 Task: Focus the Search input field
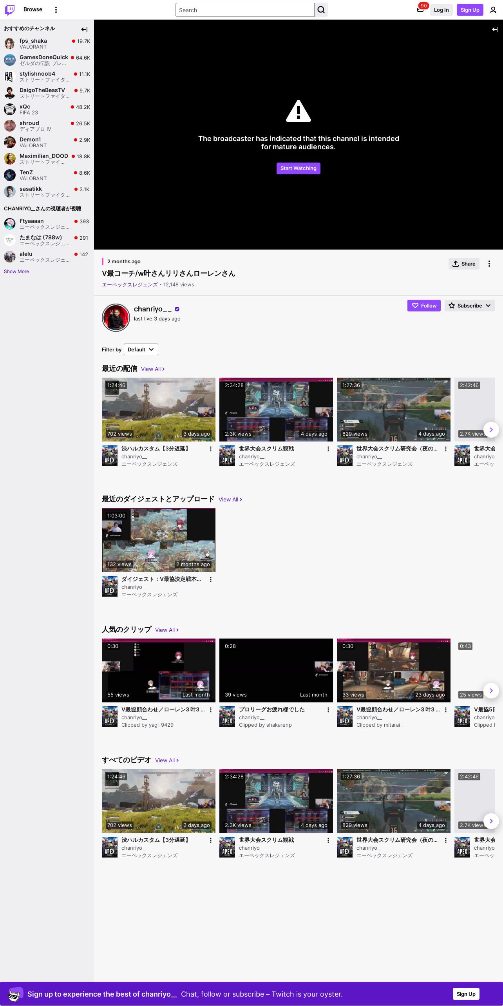[x=245, y=10]
